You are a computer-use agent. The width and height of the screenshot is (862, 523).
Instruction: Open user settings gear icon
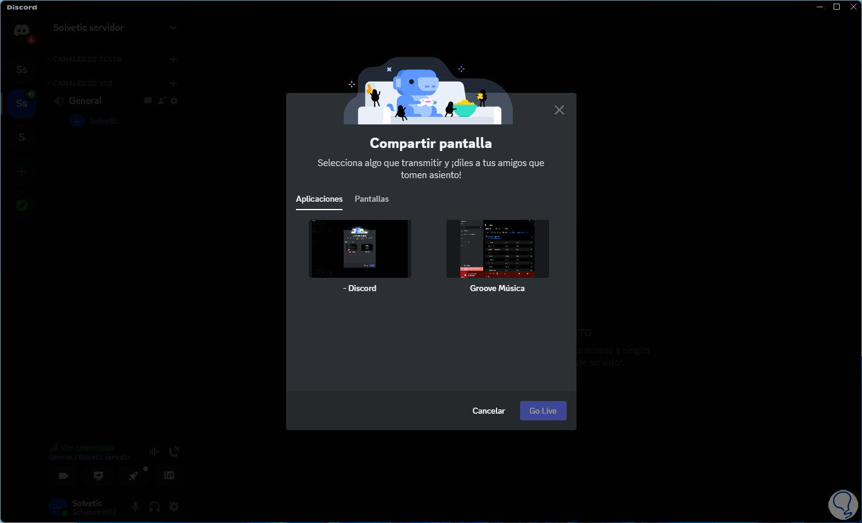[174, 507]
